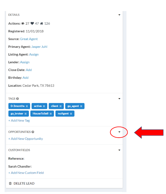
Task: Remove the 0-3months tag
Action: tap(27, 106)
